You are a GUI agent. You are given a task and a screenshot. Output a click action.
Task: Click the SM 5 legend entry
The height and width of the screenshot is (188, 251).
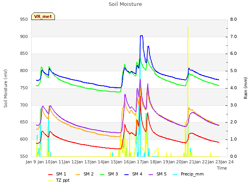tap(158, 174)
